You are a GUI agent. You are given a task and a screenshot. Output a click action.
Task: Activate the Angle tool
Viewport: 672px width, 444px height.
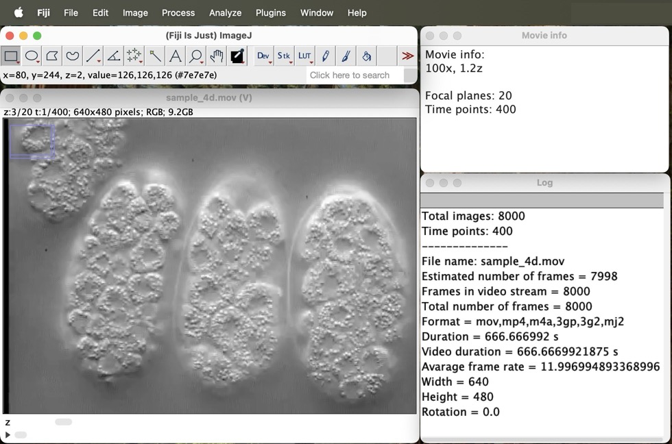coord(114,56)
